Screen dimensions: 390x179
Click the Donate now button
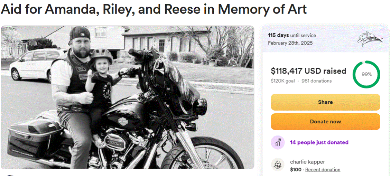tap(325, 122)
